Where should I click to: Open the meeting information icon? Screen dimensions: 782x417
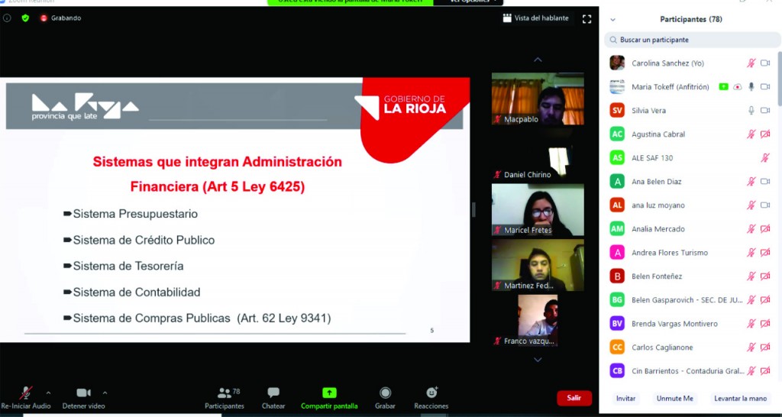[x=7, y=18]
